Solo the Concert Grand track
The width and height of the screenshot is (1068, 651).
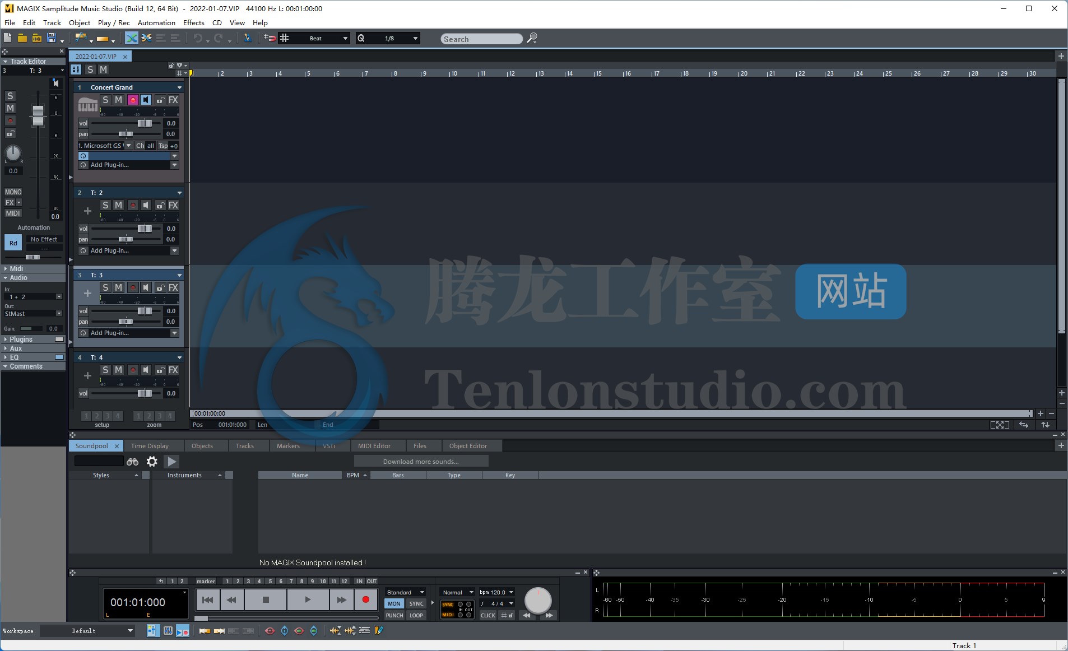(x=105, y=100)
